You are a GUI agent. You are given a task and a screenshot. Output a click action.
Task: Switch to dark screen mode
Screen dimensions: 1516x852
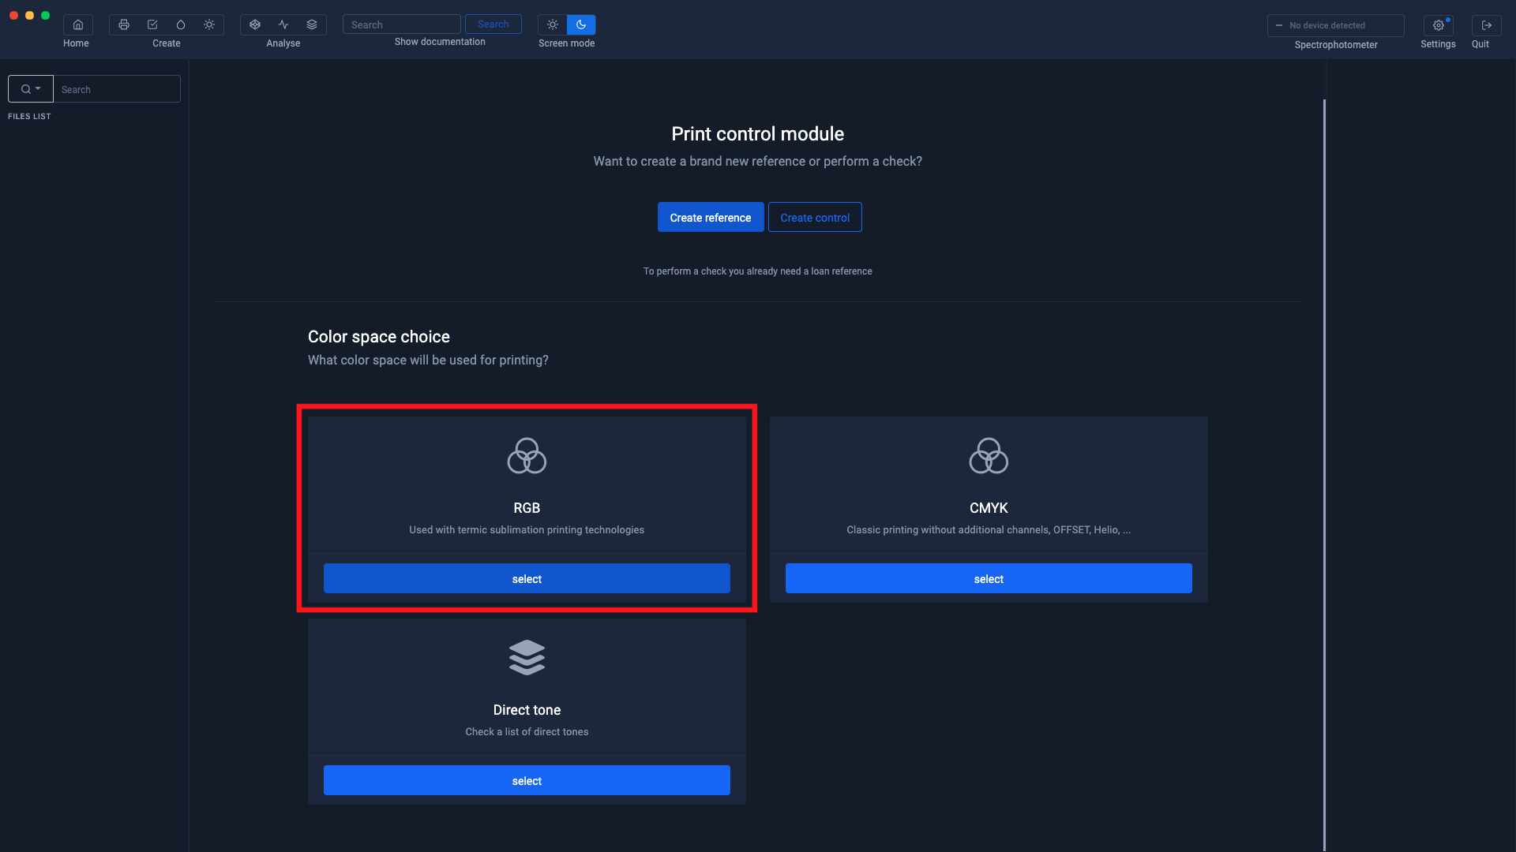pyautogui.click(x=581, y=24)
